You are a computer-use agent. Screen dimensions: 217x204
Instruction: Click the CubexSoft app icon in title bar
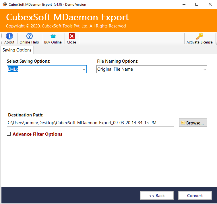(5, 4)
